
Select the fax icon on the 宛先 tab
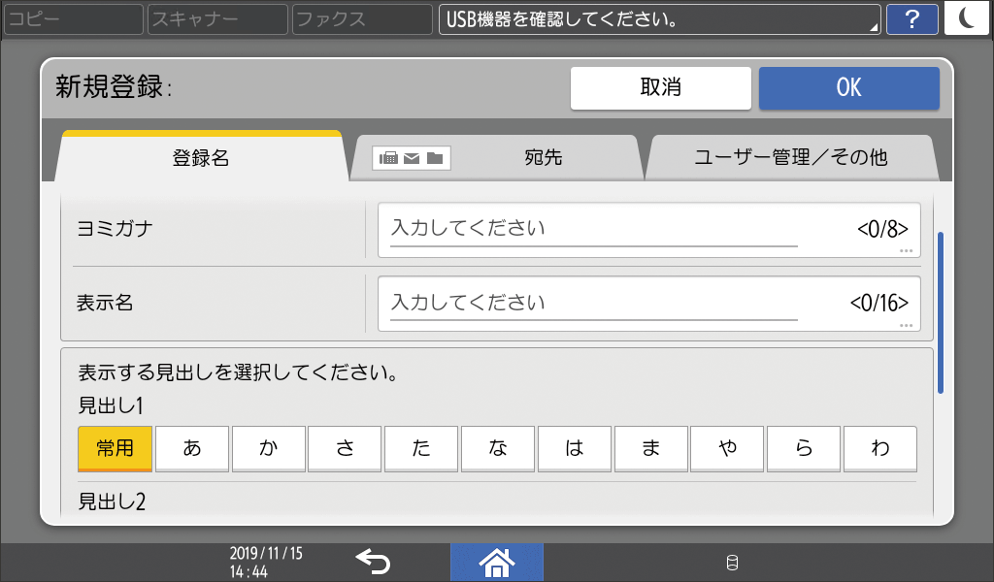388,158
